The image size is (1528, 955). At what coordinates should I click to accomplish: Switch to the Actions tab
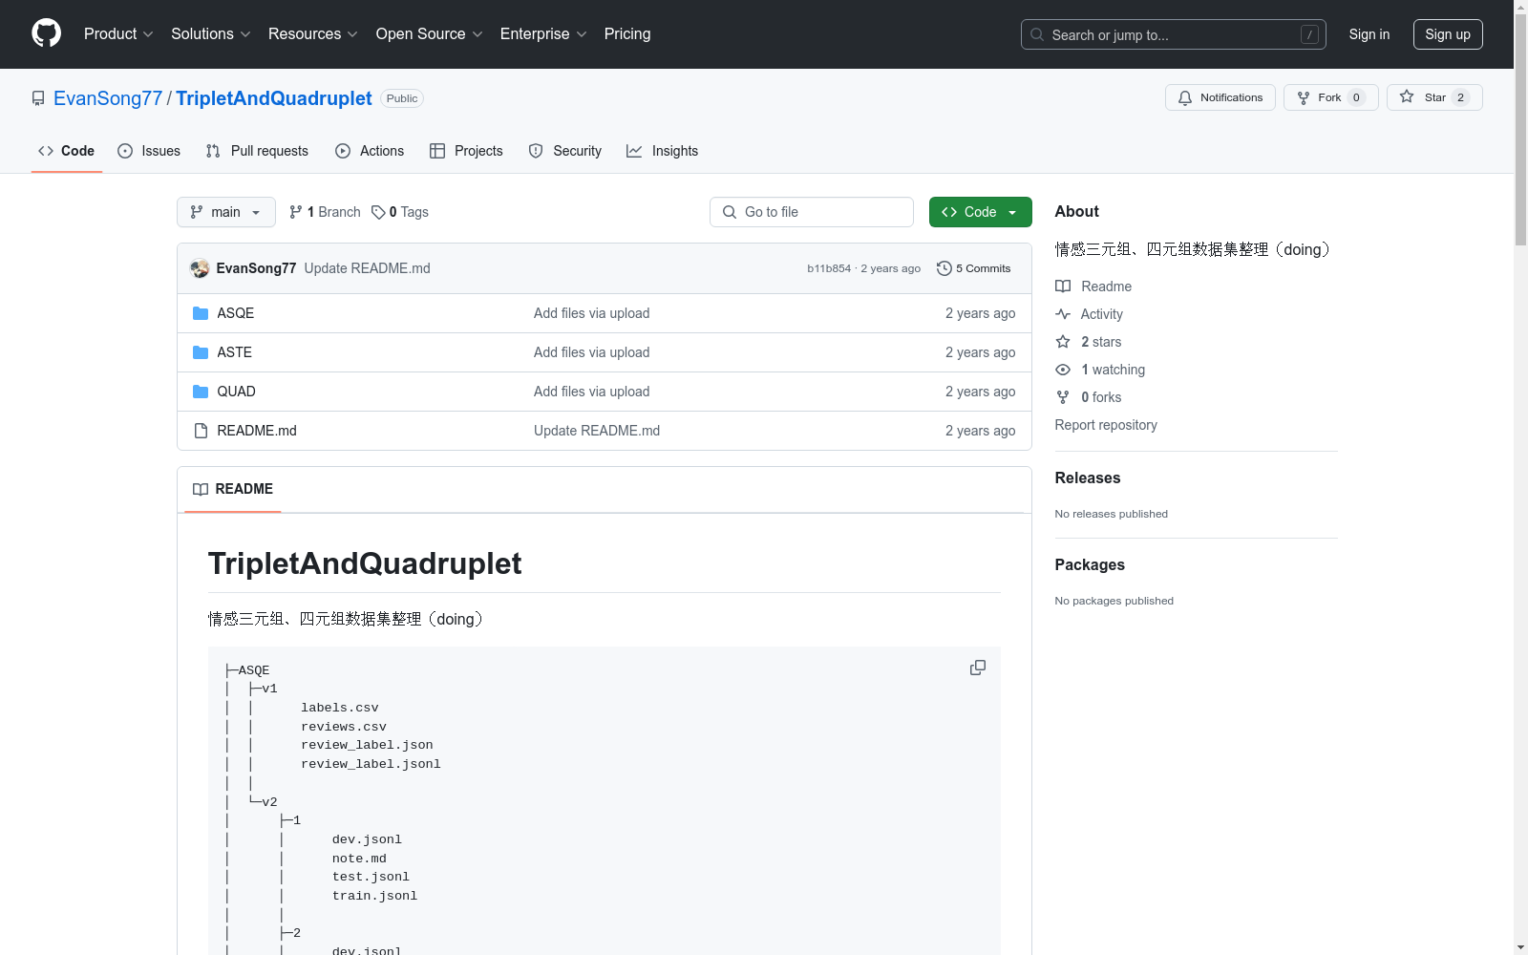click(370, 151)
